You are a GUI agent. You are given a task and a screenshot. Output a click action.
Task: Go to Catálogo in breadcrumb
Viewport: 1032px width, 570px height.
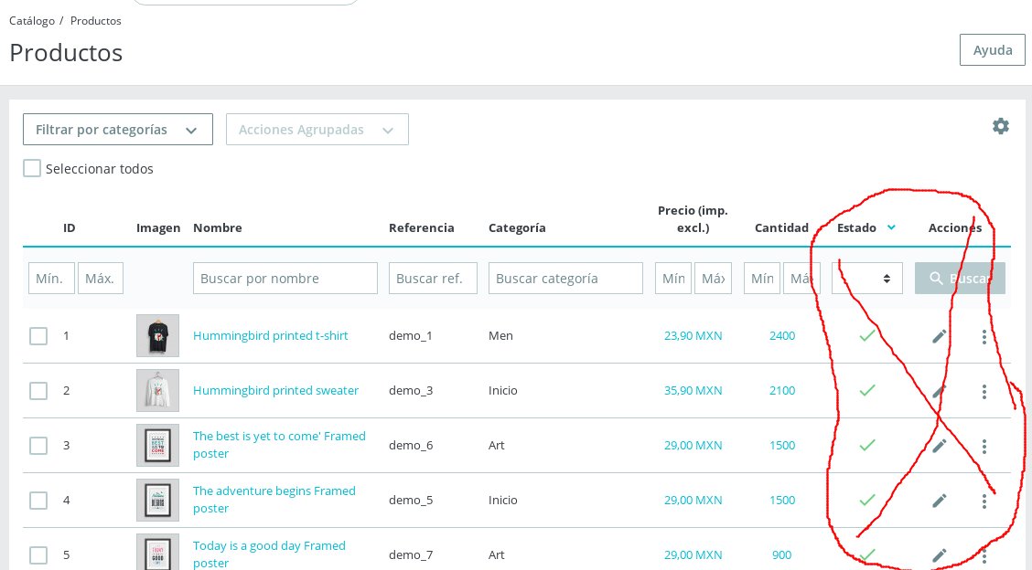[32, 20]
